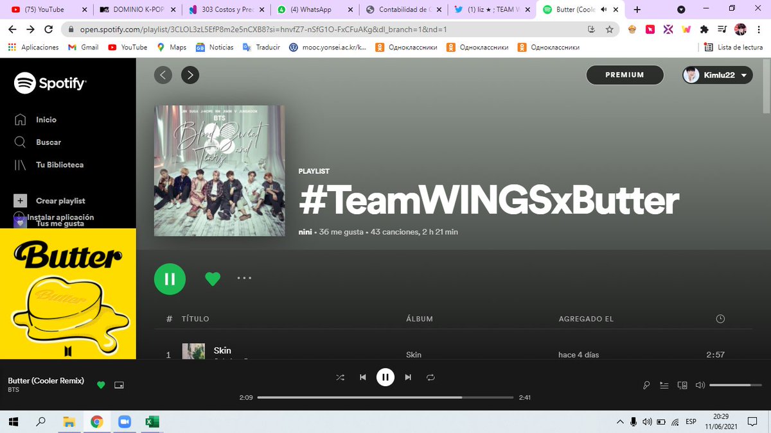Pause playlist with the big green button
This screenshot has height=433, width=771.
coord(170,278)
